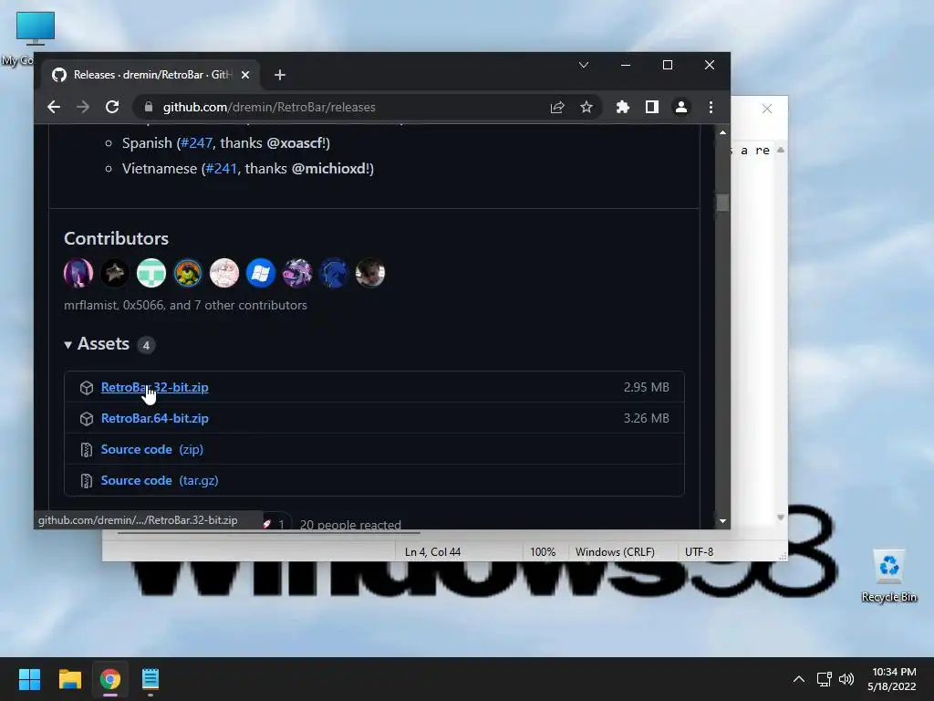Click the 100% zoom level in Notepad
Viewport: 934px width, 701px height.
click(x=543, y=552)
